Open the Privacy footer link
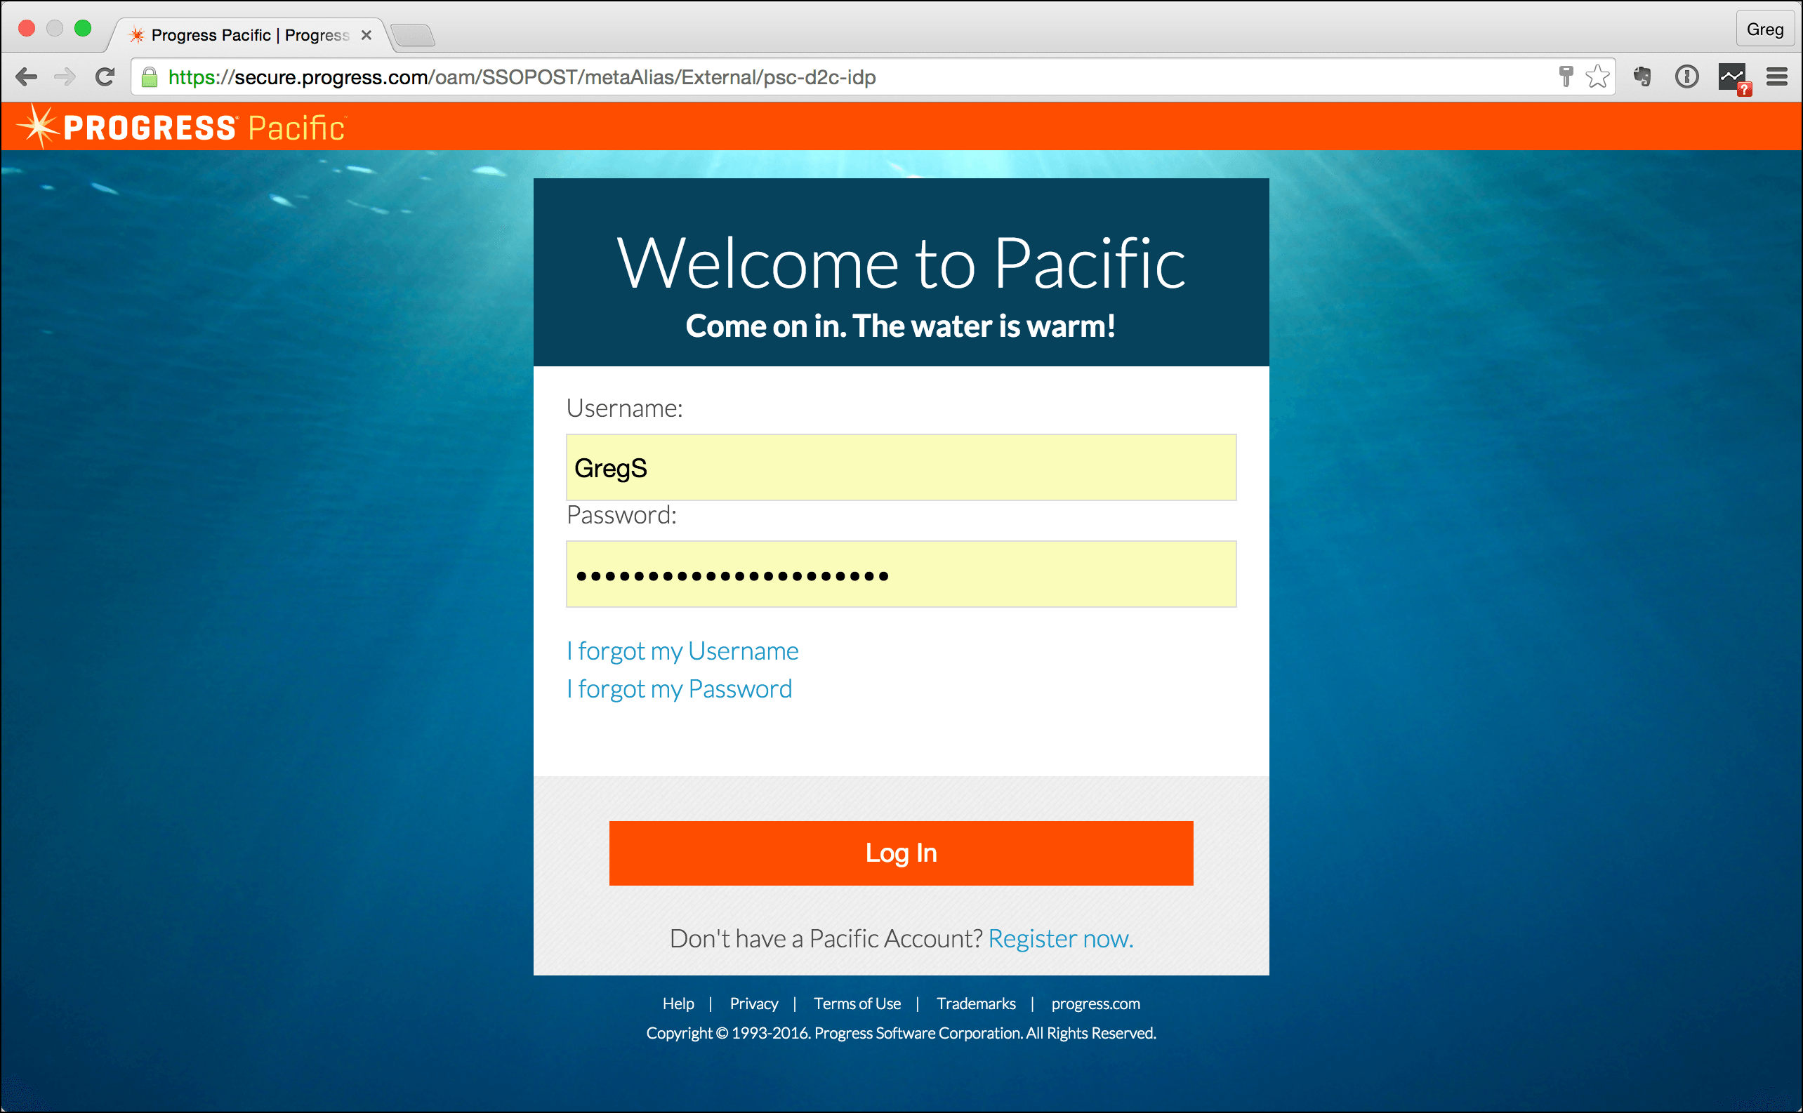 753,1004
